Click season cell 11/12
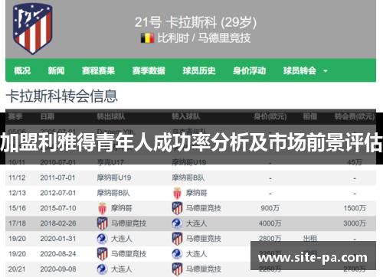The image size is (383, 277). [17, 178]
